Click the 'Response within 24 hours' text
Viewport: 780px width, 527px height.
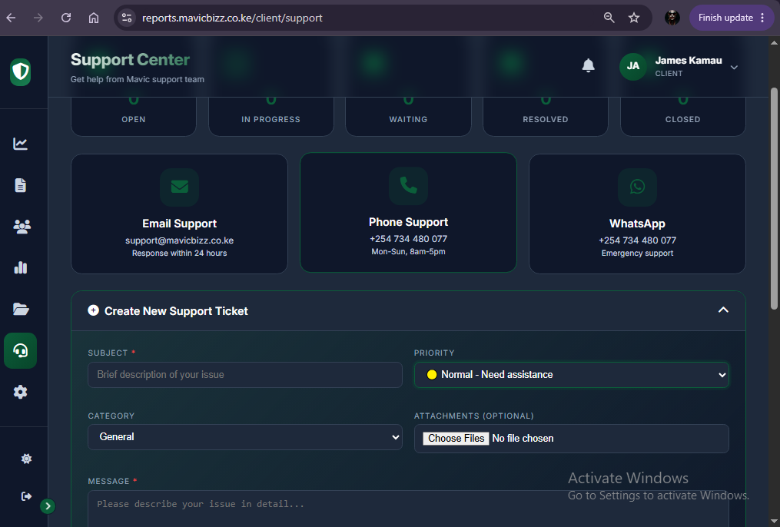(180, 253)
